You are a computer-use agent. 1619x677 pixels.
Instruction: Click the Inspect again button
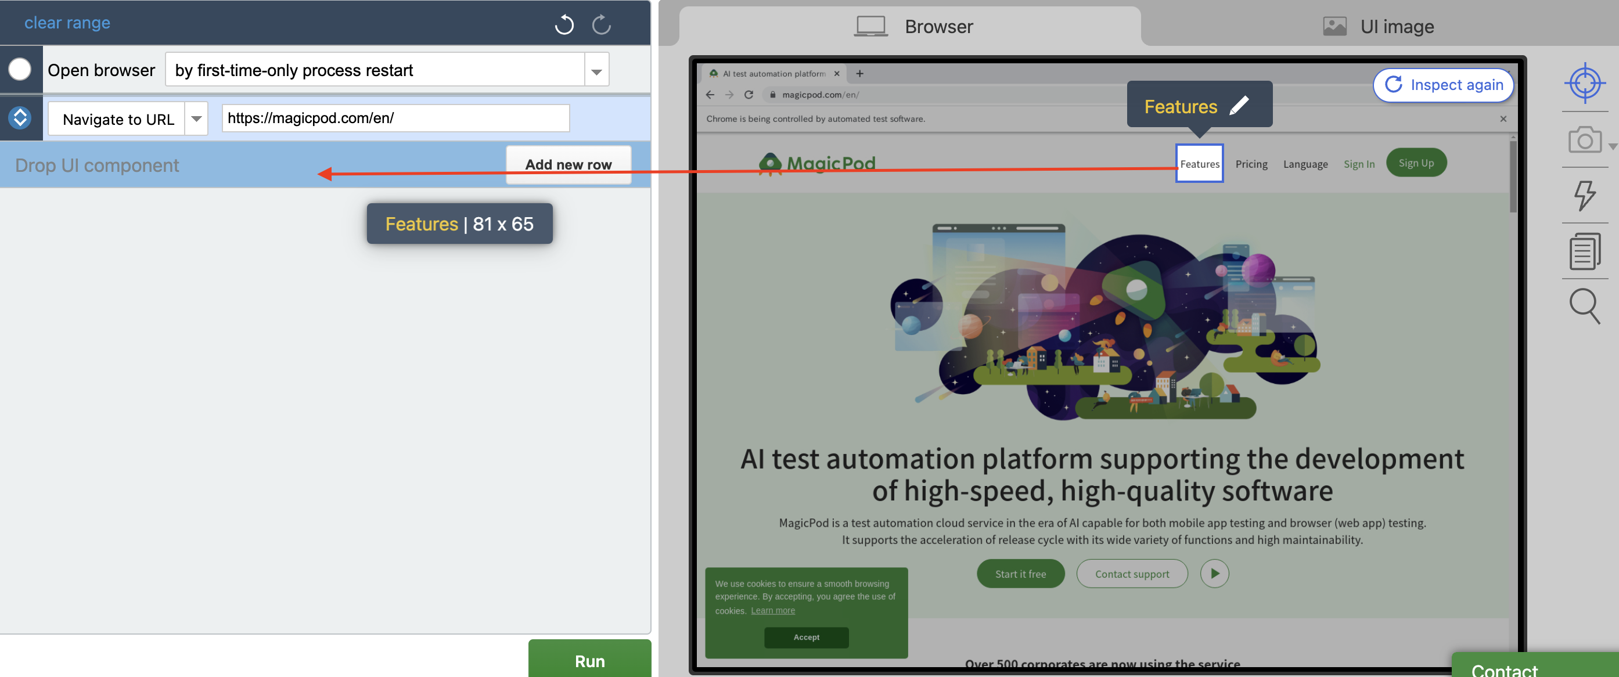[1443, 85]
